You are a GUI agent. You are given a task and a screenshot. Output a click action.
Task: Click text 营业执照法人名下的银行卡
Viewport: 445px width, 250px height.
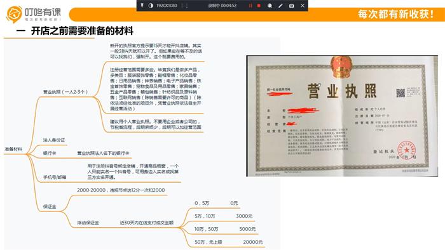pyautogui.click(x=103, y=153)
